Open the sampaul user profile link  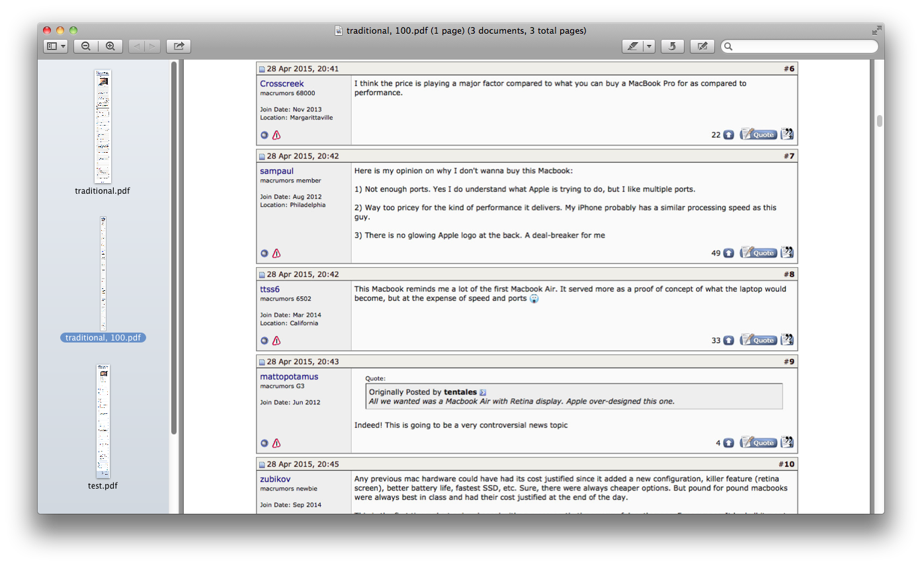[x=276, y=171]
